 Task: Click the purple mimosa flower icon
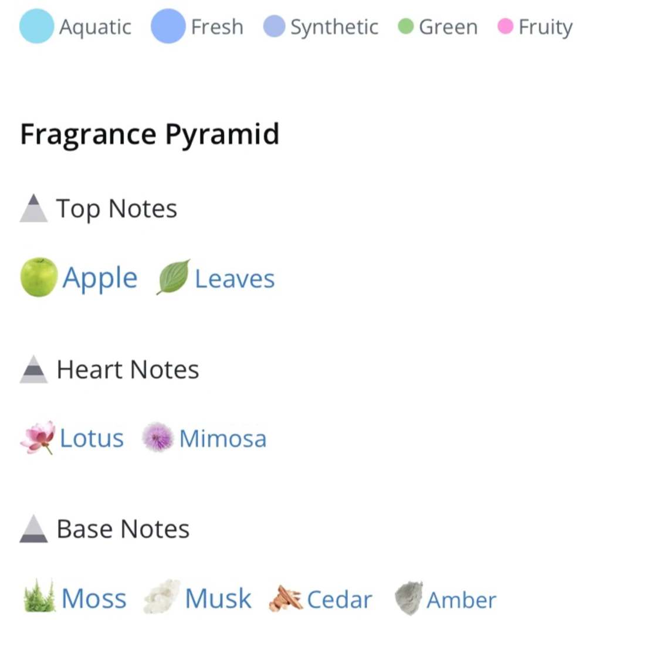pyautogui.click(x=157, y=437)
